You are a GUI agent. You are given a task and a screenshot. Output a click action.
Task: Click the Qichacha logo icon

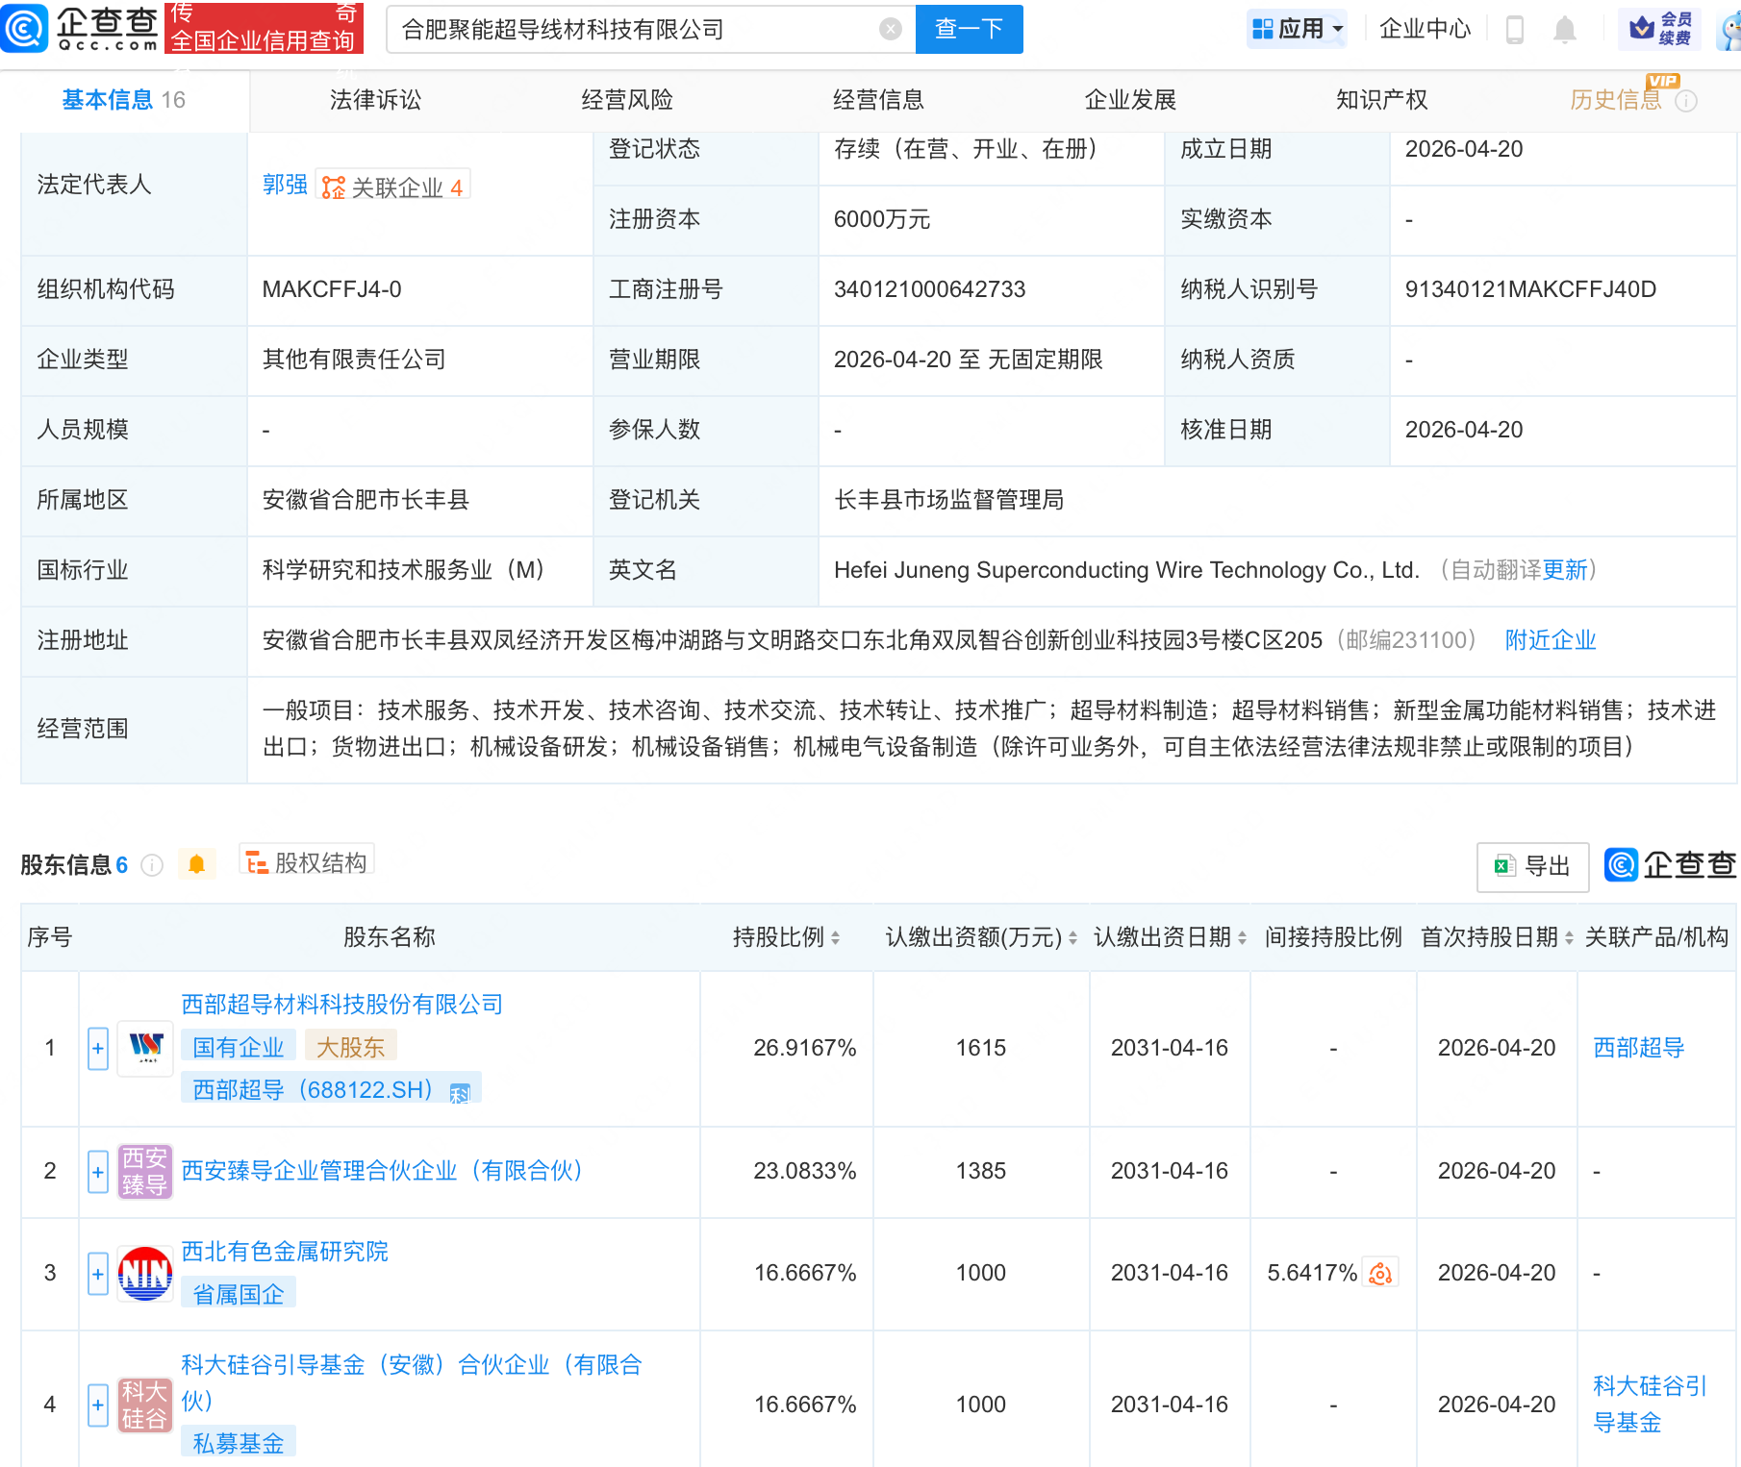25,28
